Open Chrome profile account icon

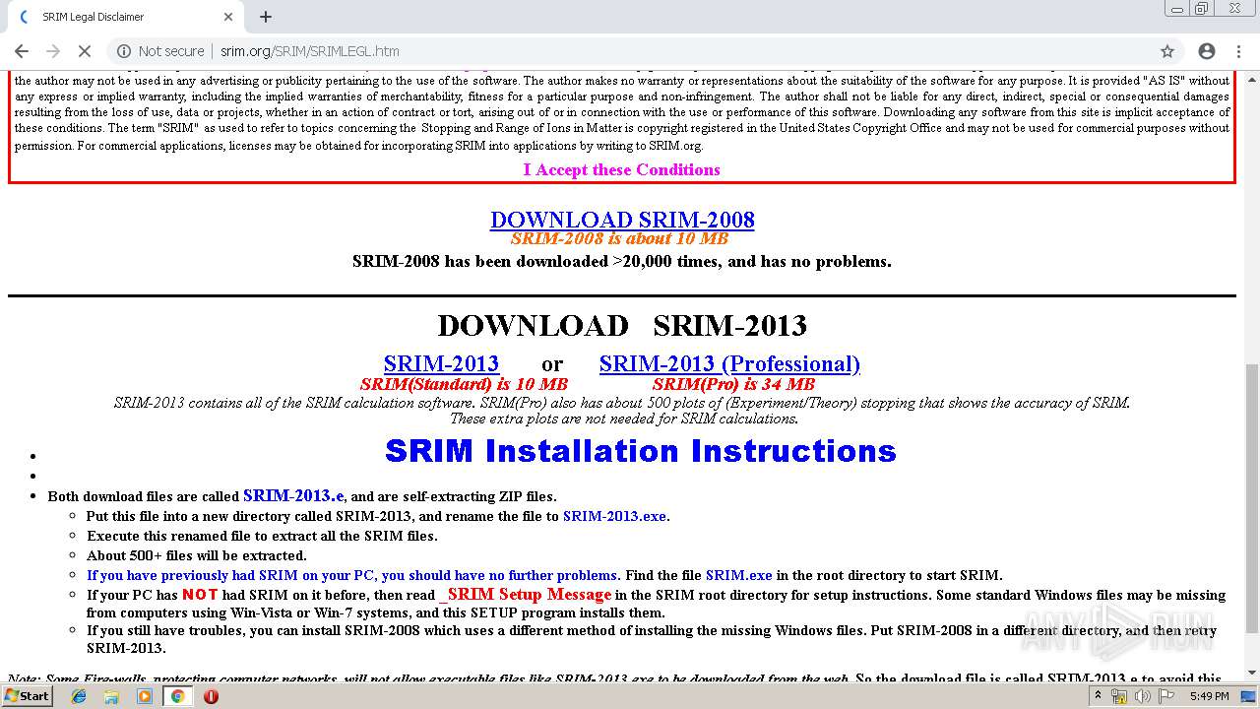(x=1207, y=51)
